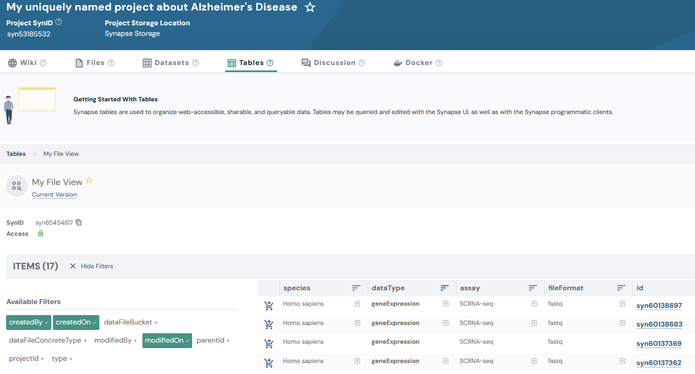
Task: Enable the dataFileBucket filter
Action: (x=130, y=322)
